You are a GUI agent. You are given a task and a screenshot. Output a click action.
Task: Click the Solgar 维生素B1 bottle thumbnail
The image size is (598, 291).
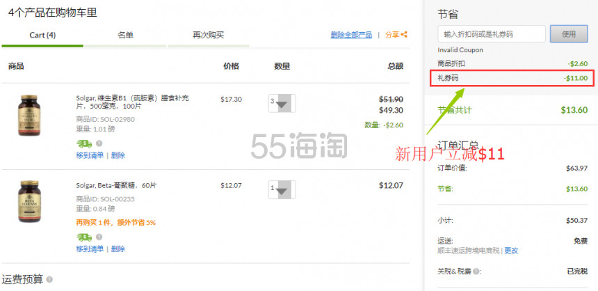(29, 116)
